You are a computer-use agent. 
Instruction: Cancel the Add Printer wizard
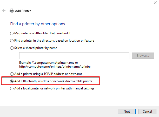coord(147,111)
